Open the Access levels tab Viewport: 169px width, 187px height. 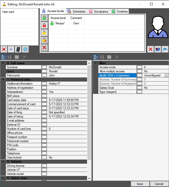[x=53, y=11]
